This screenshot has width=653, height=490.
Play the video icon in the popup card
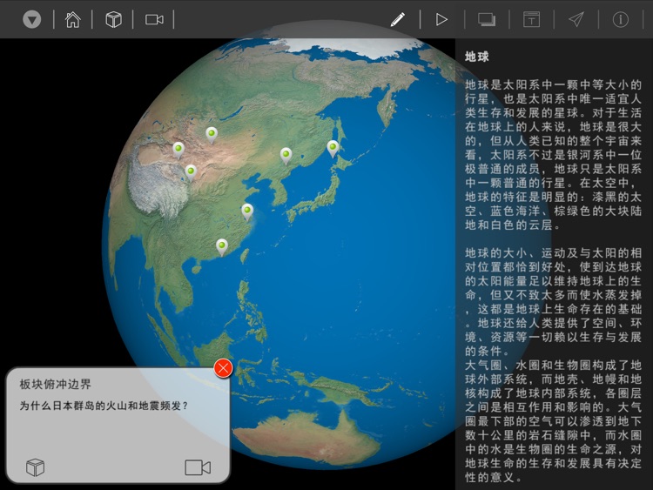(198, 467)
